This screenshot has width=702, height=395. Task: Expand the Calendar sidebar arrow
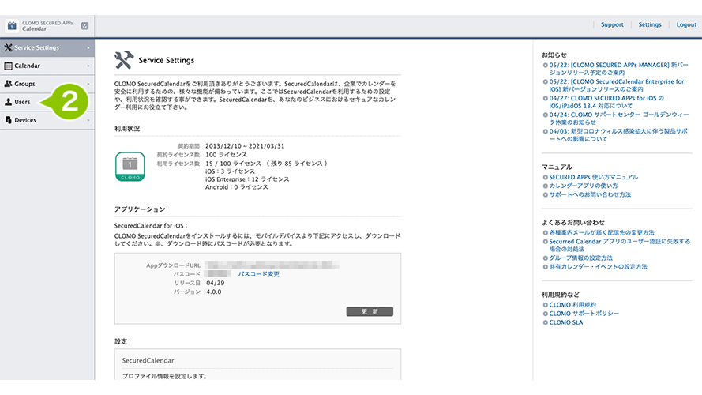88,66
